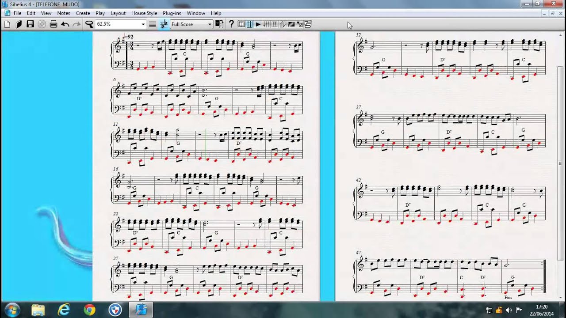
Task: Click the Hide Tool Windows button
Action: 308,24
